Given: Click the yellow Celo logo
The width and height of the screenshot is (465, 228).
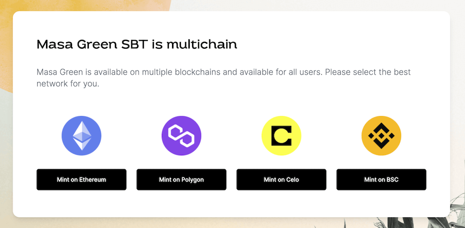Looking at the screenshot, I should click(281, 135).
